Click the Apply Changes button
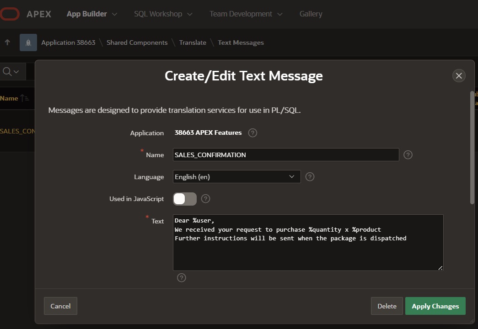This screenshot has width=478, height=329. (x=435, y=306)
